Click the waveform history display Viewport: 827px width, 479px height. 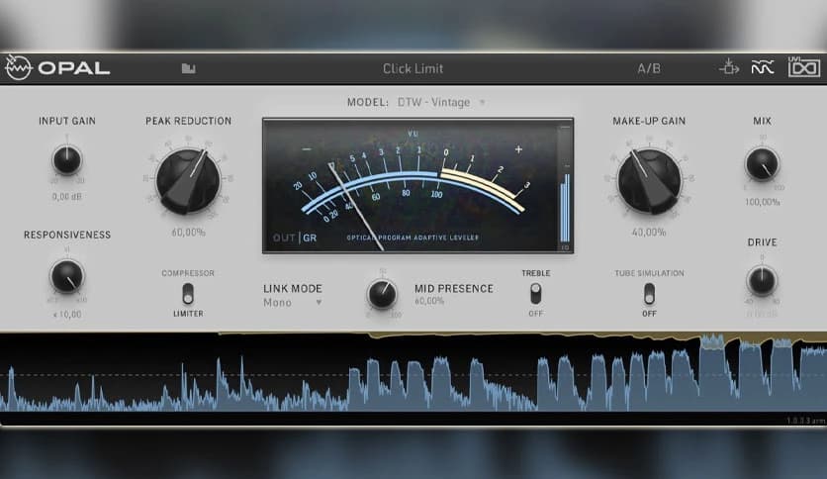tap(413, 372)
